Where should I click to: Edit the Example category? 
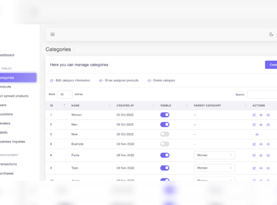pos(254,144)
